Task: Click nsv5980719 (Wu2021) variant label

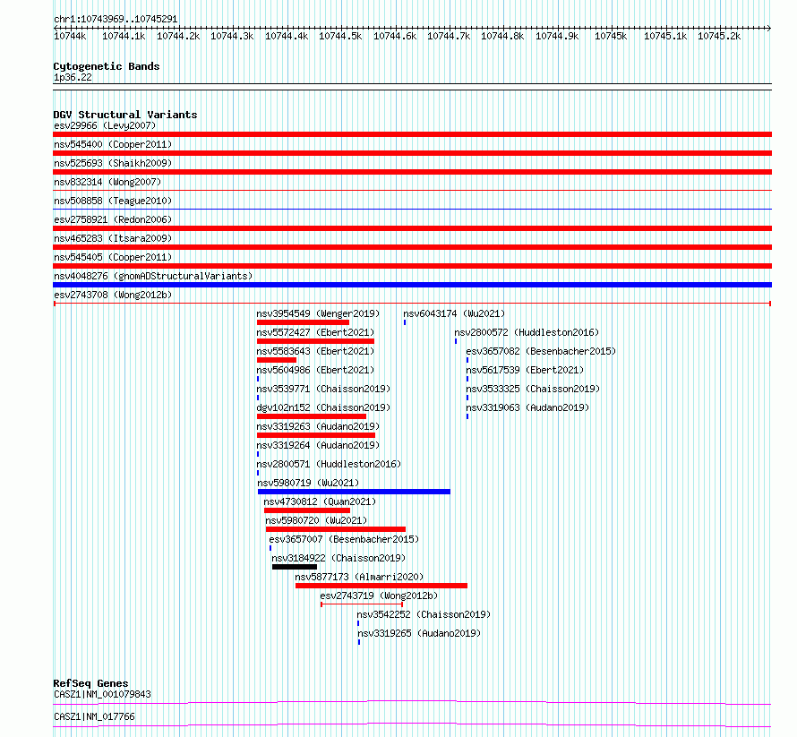Action: (309, 483)
